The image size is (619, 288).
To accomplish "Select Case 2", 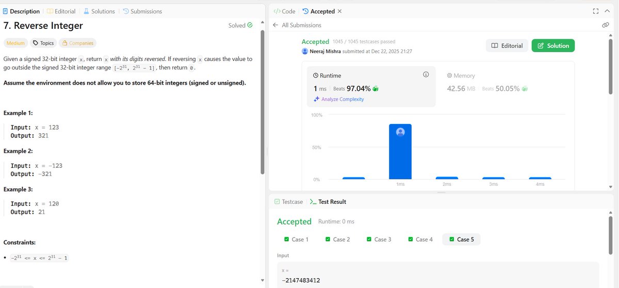I will click(x=337, y=239).
